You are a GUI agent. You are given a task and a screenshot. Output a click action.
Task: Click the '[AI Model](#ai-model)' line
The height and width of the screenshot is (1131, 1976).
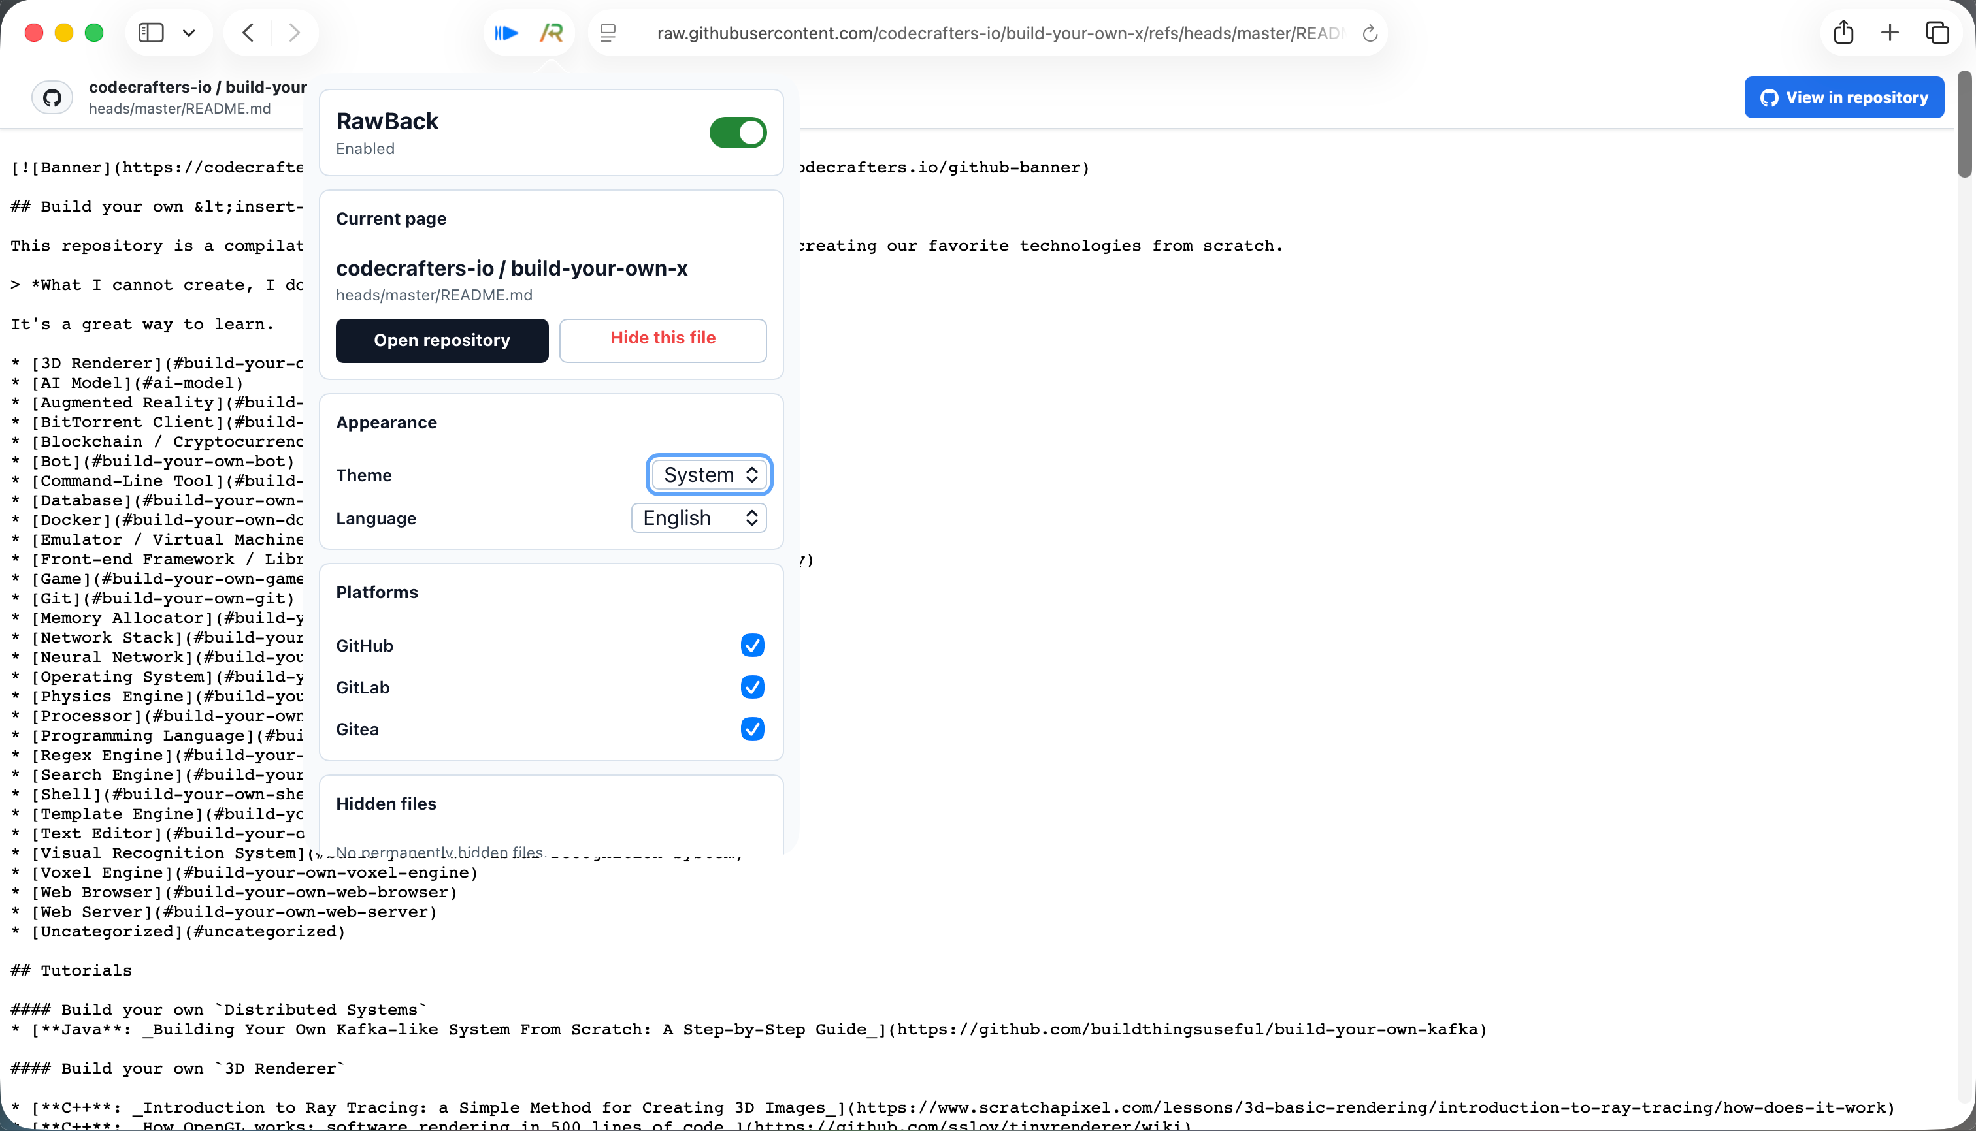[x=127, y=383]
